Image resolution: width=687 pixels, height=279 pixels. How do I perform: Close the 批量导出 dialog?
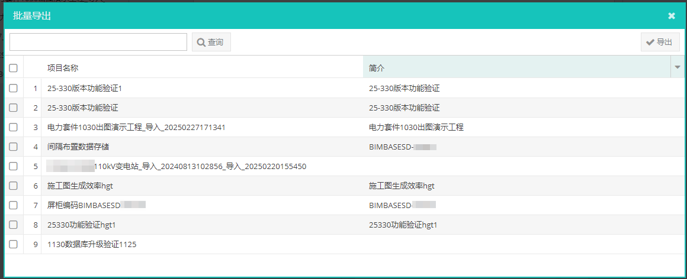click(671, 16)
